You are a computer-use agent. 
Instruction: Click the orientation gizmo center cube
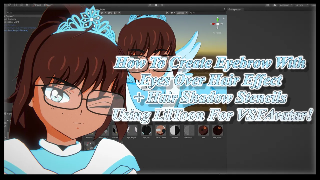[x=218, y=24]
